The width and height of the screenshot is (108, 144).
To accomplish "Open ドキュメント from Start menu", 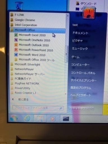I will [x=80, y=33].
